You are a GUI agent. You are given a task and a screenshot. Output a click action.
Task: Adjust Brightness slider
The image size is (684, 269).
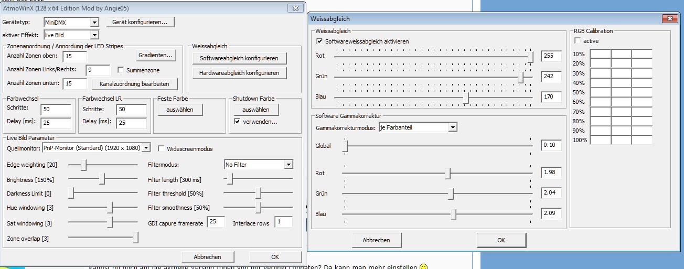click(x=103, y=179)
